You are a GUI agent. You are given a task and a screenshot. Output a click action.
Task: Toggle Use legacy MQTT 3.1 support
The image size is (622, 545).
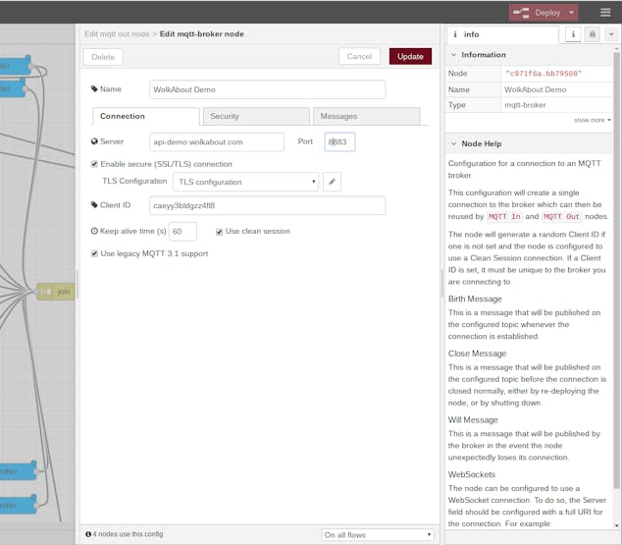(94, 253)
